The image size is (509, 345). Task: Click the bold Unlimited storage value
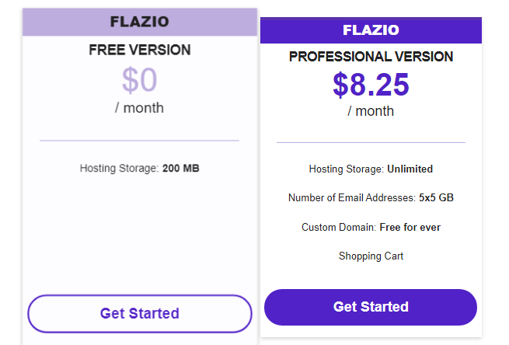tap(410, 169)
